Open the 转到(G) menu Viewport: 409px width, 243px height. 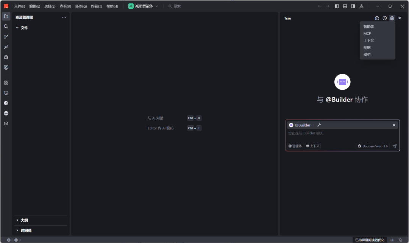[x=81, y=6]
